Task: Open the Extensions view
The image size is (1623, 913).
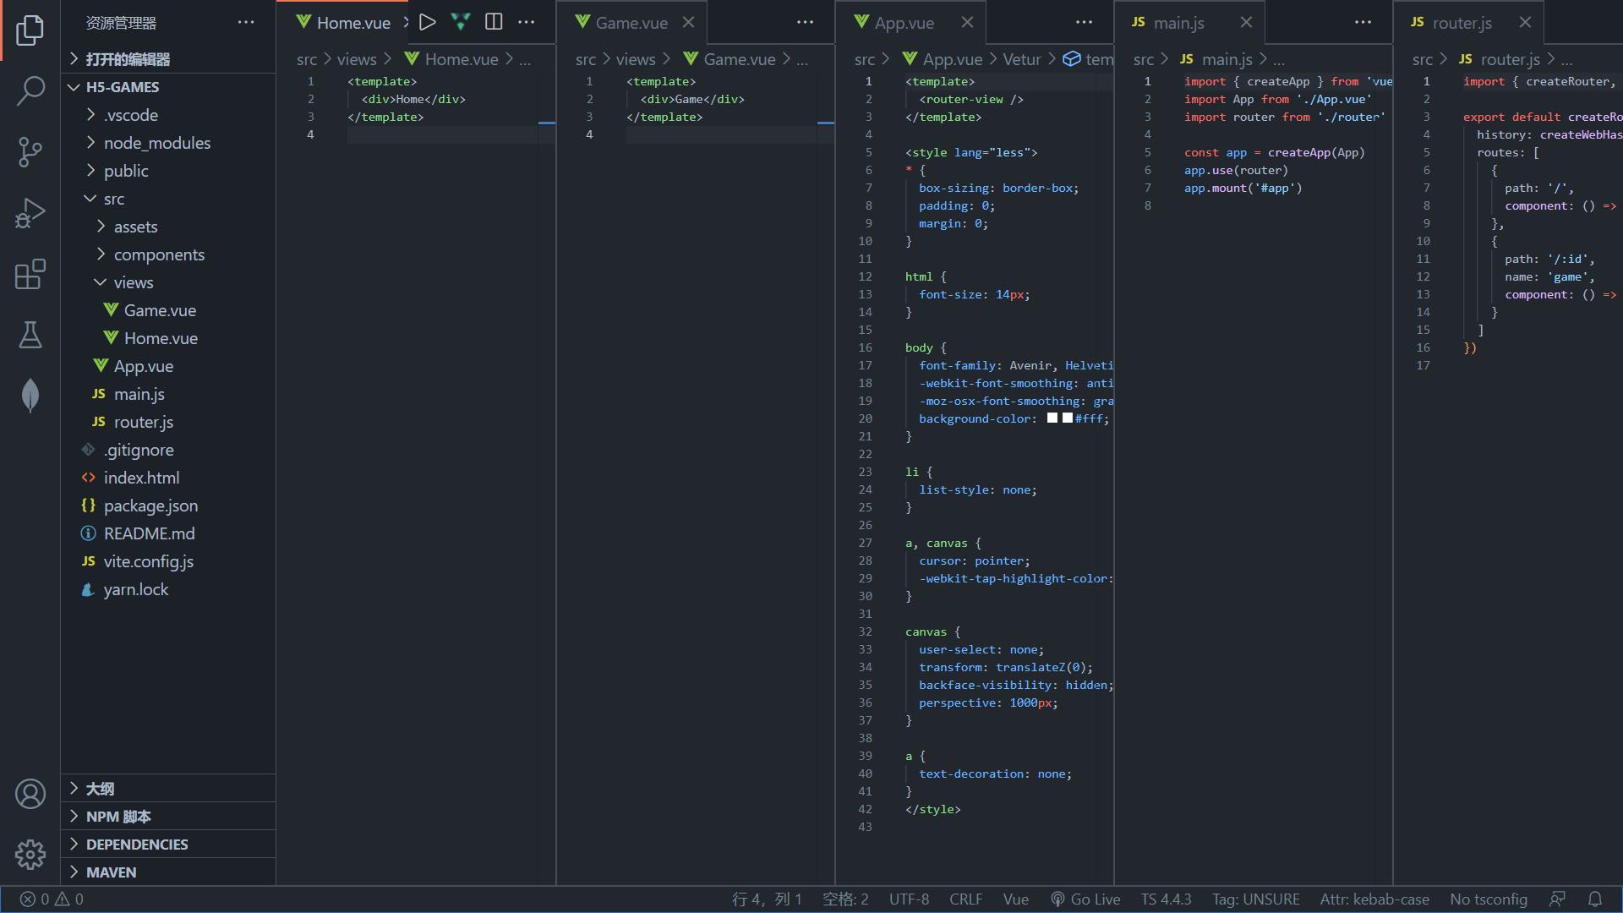Action: 30,274
